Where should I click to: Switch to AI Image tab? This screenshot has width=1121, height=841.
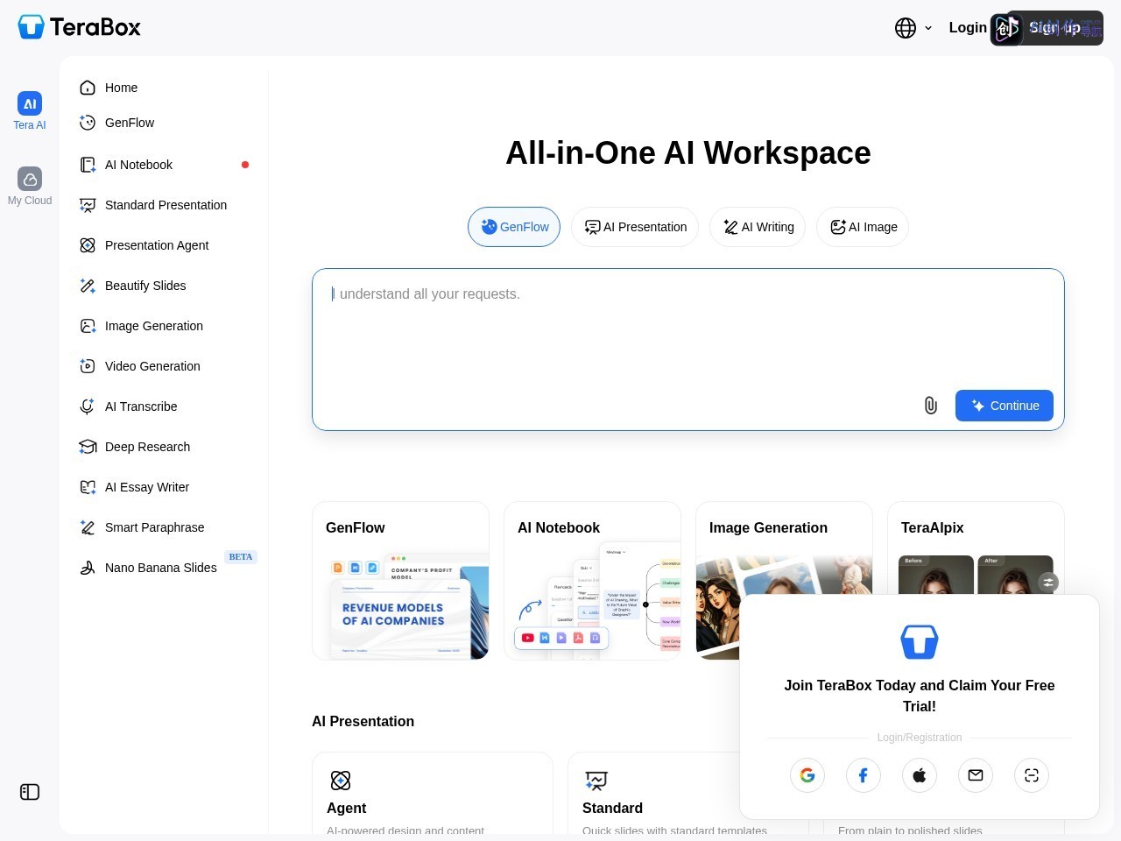pos(863,227)
